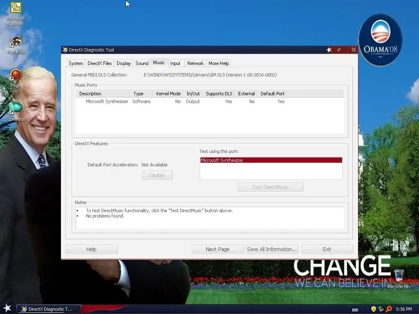Maximize DirectX window using diamond button
Screen dimensions: 419x314
tap(339, 50)
